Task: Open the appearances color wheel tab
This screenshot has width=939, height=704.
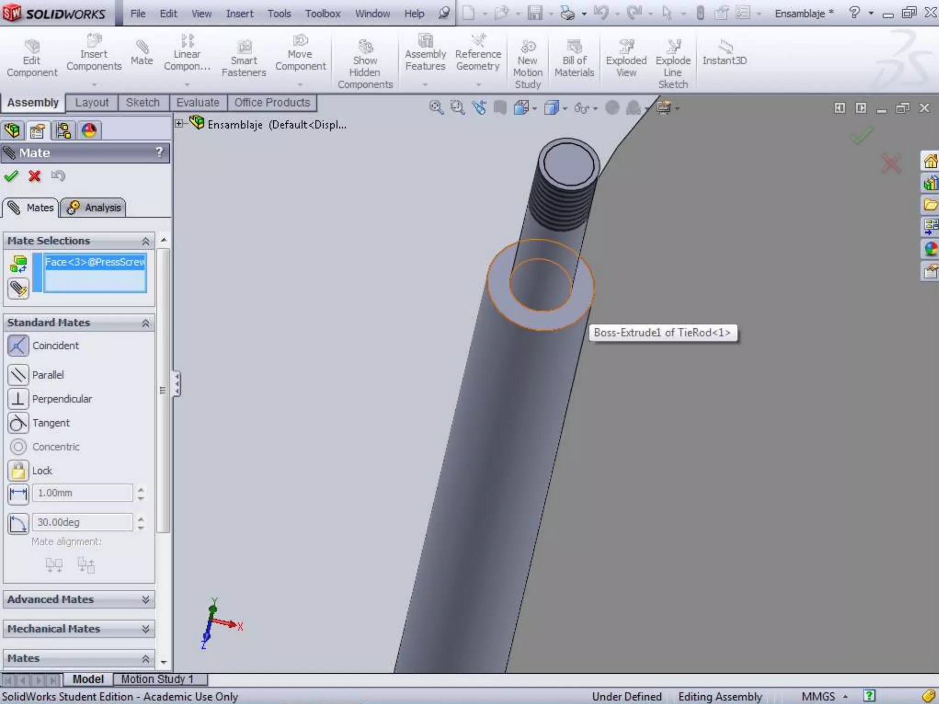Action: point(89,131)
